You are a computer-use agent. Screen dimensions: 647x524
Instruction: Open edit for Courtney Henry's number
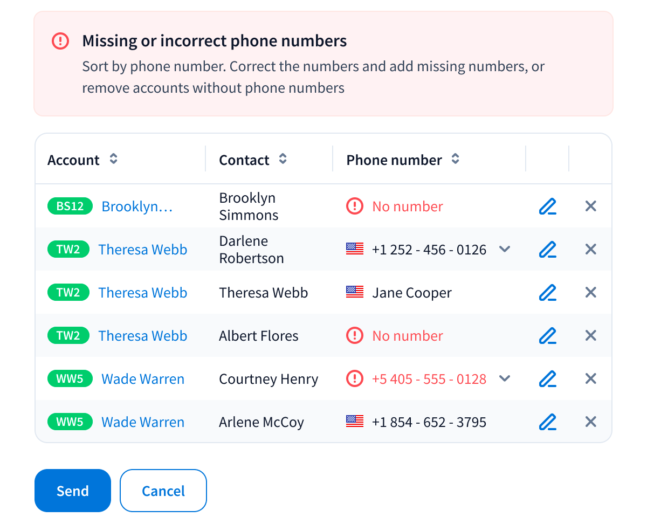547,379
